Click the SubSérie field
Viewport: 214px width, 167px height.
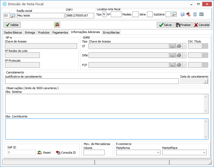[x=168, y=14]
